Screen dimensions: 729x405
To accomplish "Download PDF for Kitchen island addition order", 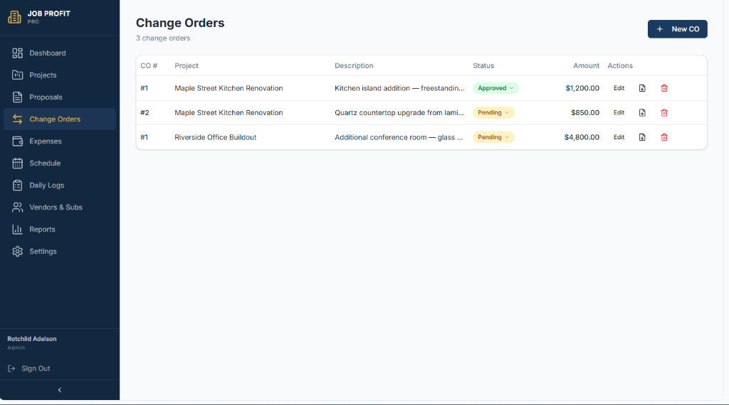I will (x=642, y=88).
